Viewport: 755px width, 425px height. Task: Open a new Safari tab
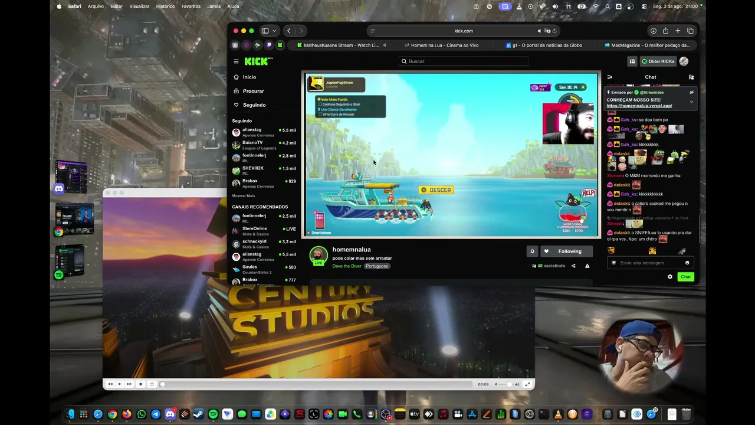click(x=678, y=31)
